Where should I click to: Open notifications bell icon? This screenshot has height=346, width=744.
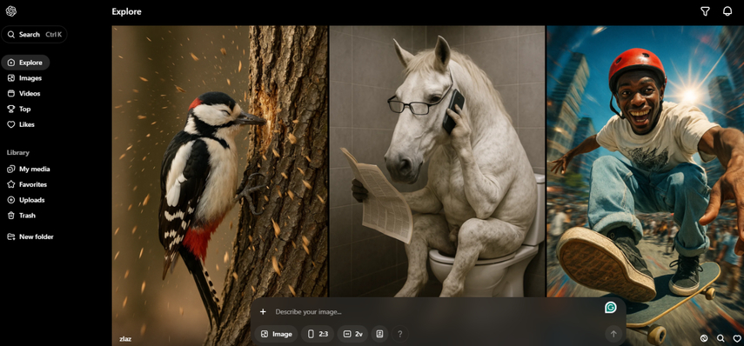(x=727, y=11)
